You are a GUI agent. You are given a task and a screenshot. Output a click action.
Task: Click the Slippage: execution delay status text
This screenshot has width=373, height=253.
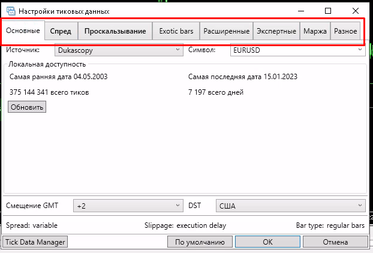click(x=185, y=225)
